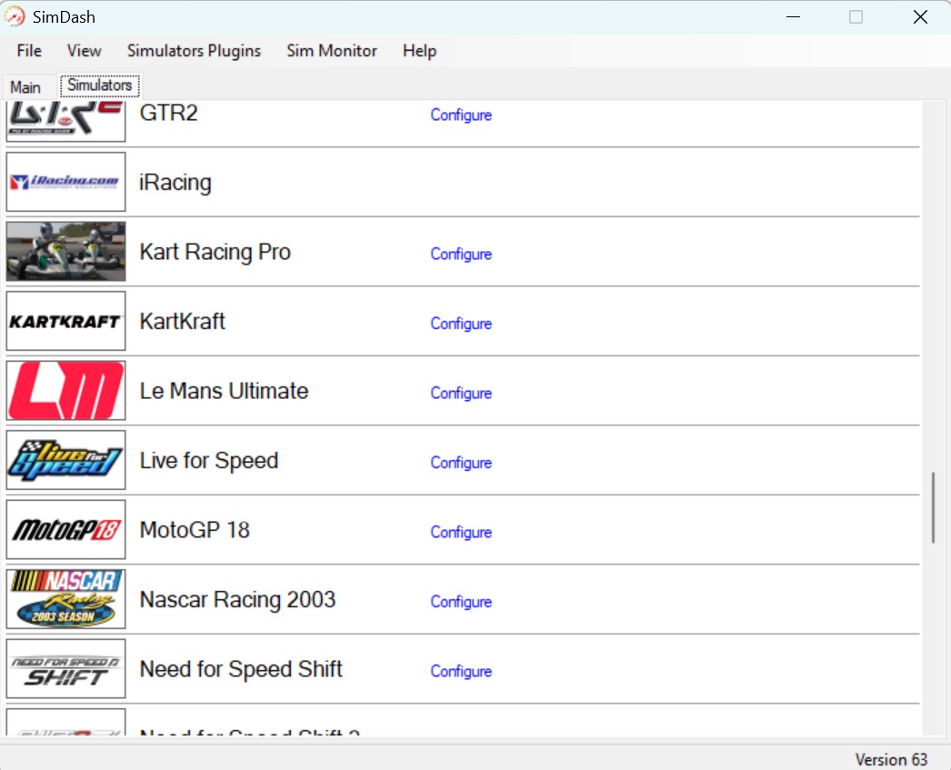The width and height of the screenshot is (951, 770).
Task: Click the iRacing logo icon
Action: pyautogui.click(x=65, y=182)
